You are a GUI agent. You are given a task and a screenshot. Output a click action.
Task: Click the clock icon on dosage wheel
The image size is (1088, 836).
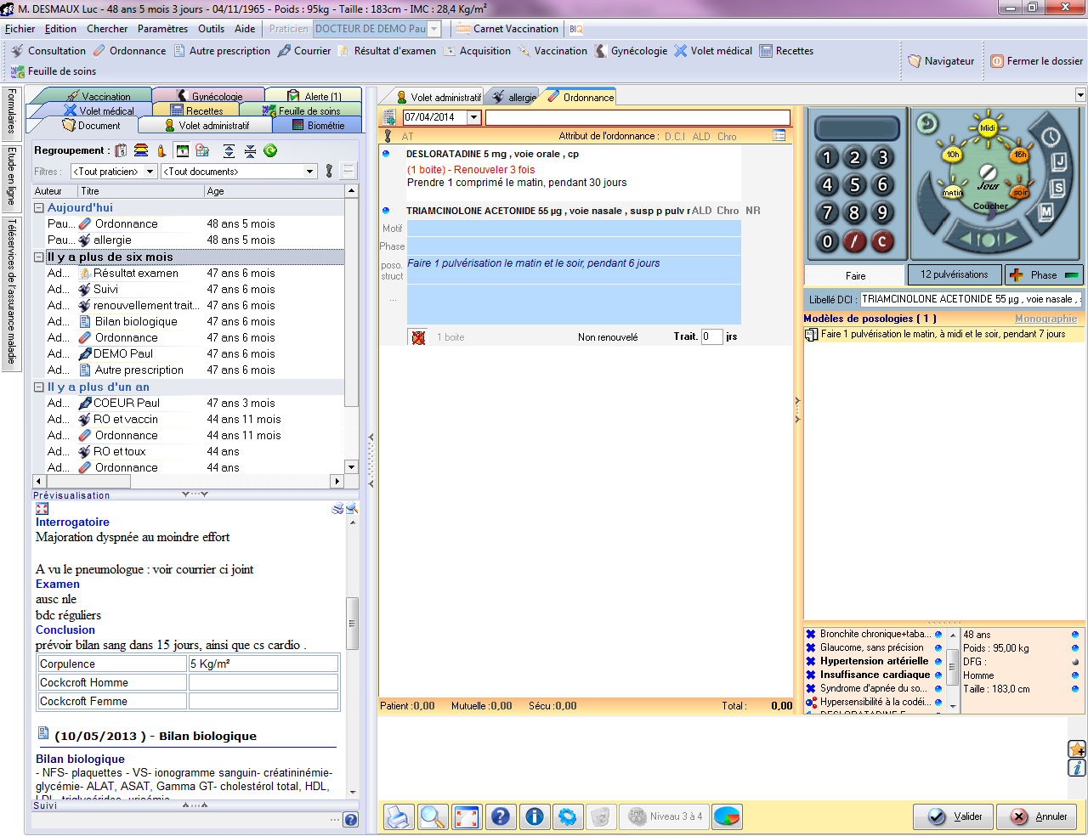1051,137
